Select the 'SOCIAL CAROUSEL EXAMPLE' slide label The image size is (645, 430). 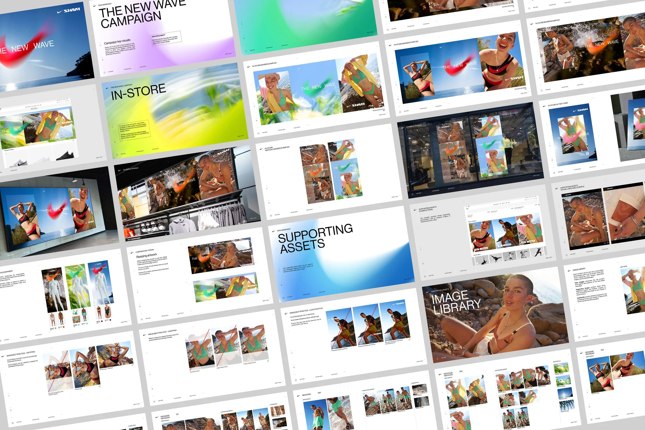click(572, 188)
